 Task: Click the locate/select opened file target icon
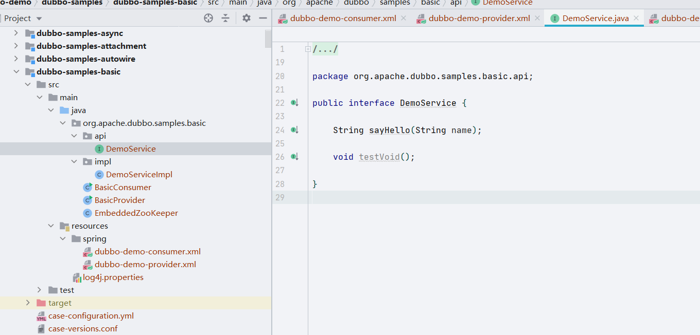click(208, 18)
